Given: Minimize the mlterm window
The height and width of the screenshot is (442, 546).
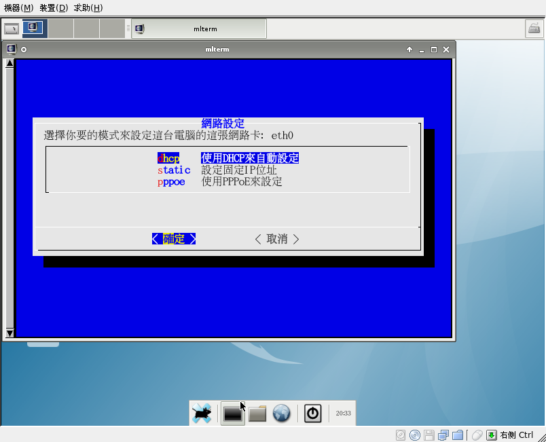Looking at the screenshot, I should pyautogui.click(x=422, y=50).
